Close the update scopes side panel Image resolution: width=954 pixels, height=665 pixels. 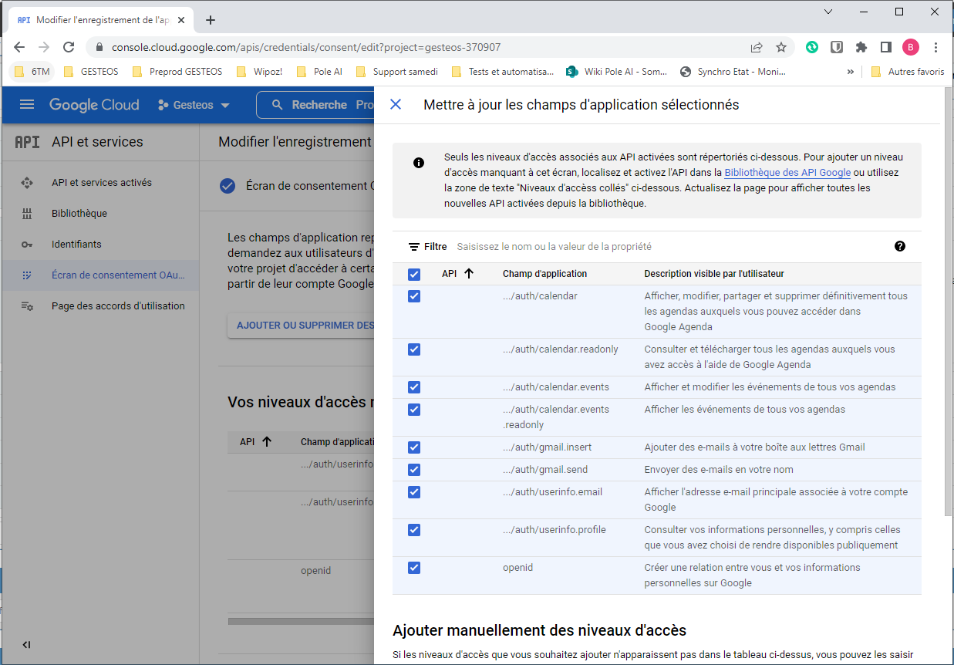pyautogui.click(x=396, y=105)
